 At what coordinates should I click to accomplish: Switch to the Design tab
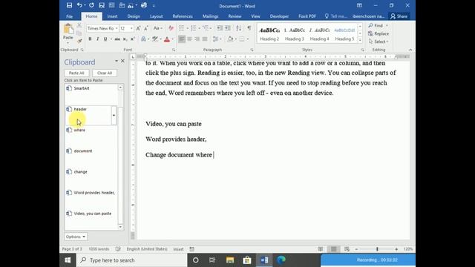pos(134,16)
